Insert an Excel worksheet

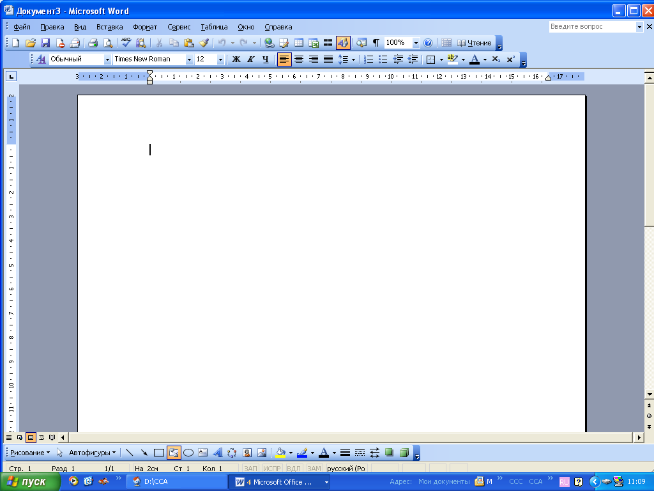click(313, 43)
